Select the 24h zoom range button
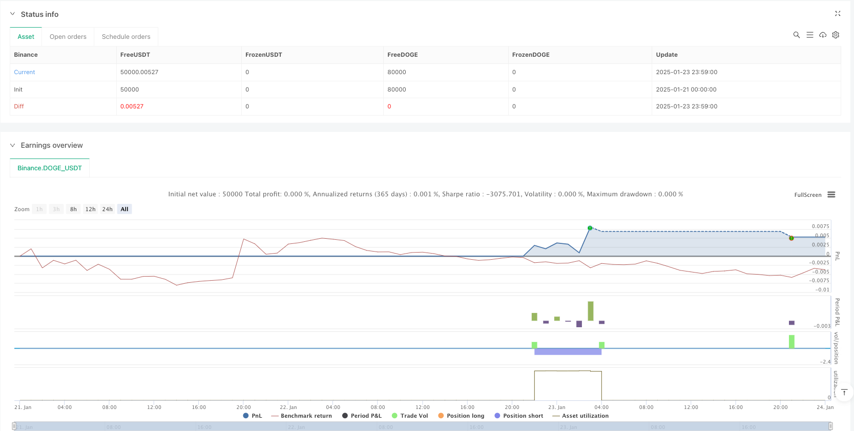Screen dimensions: 854x431 [x=107, y=209]
